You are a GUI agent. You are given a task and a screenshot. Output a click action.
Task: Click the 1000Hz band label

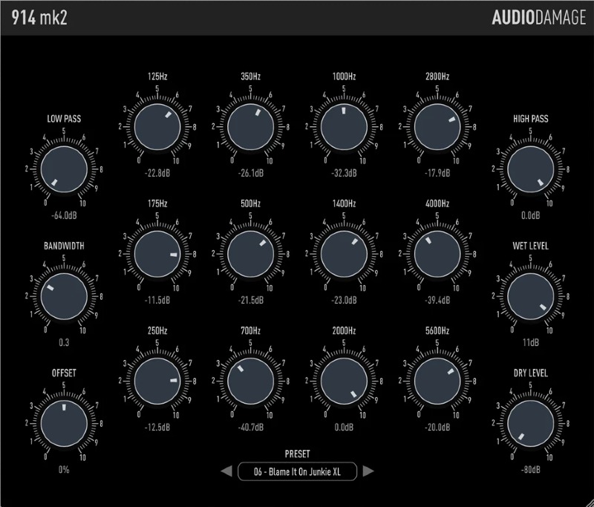pyautogui.click(x=344, y=76)
